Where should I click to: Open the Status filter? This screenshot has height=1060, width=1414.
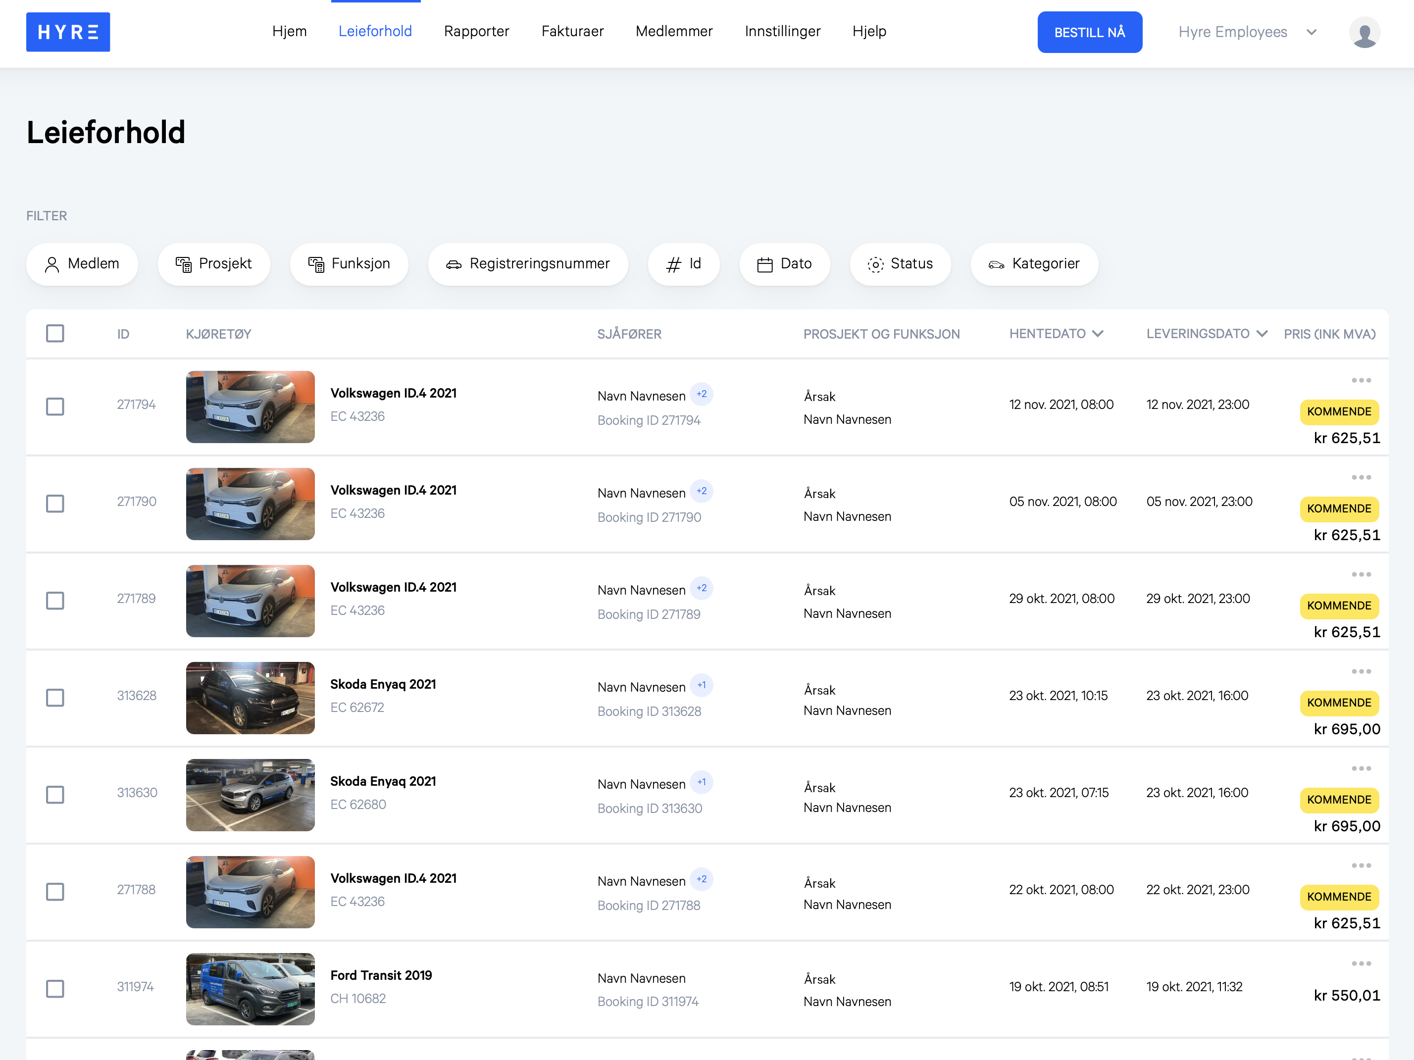tap(900, 264)
